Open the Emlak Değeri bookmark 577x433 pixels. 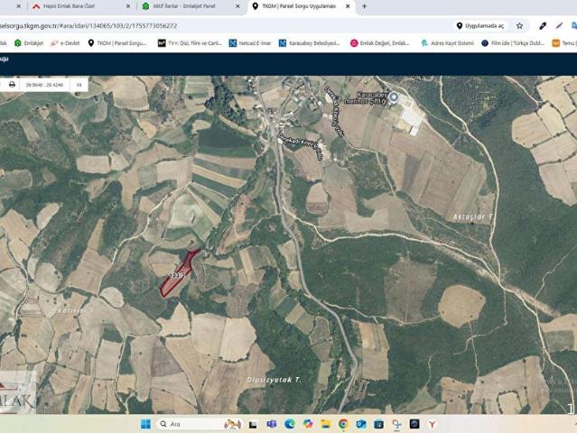tap(379, 42)
